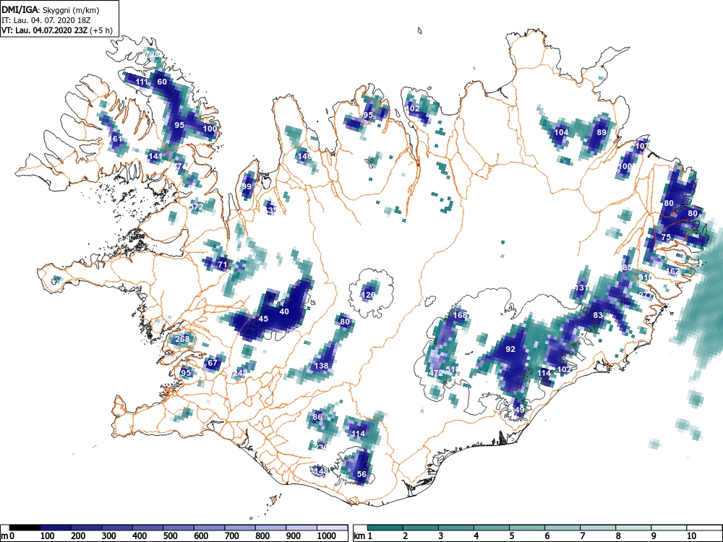Click the 'm 0' label on the meter legend
The image size is (723, 542).
point(8,536)
